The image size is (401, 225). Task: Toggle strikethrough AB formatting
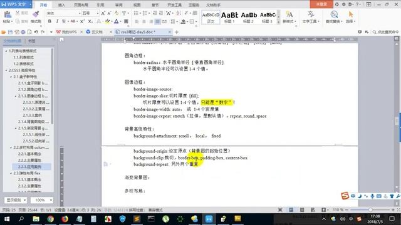(x=73, y=21)
